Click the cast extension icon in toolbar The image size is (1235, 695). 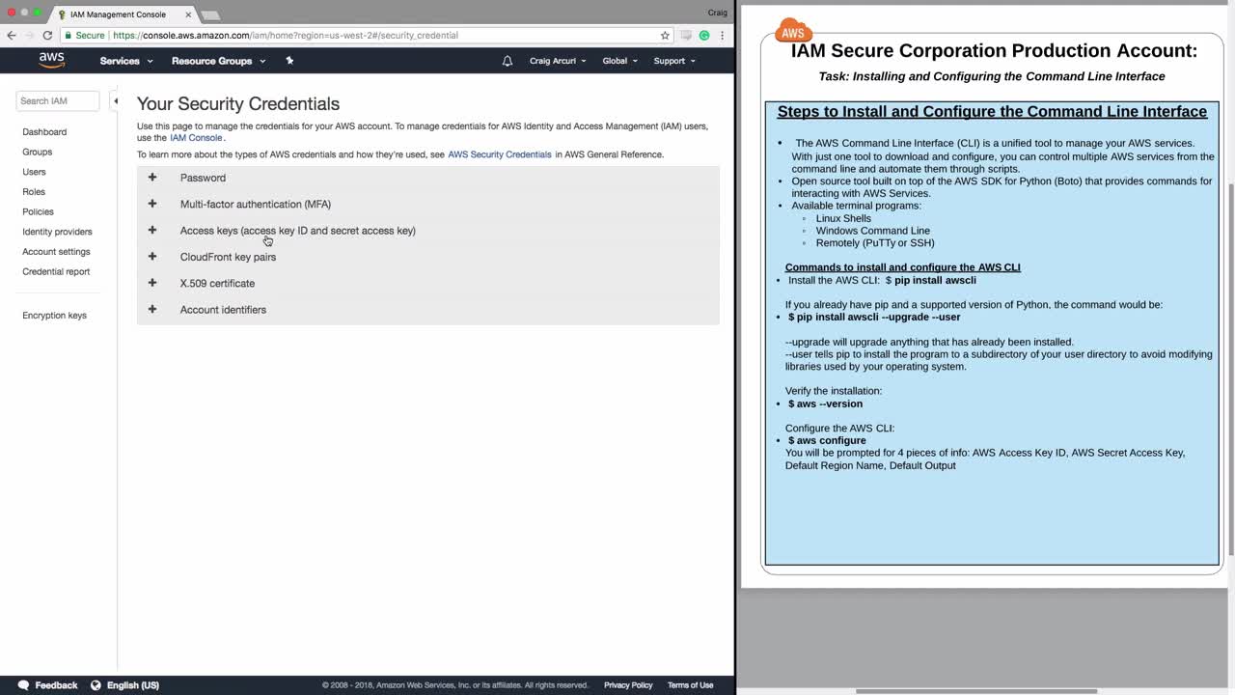click(x=686, y=35)
